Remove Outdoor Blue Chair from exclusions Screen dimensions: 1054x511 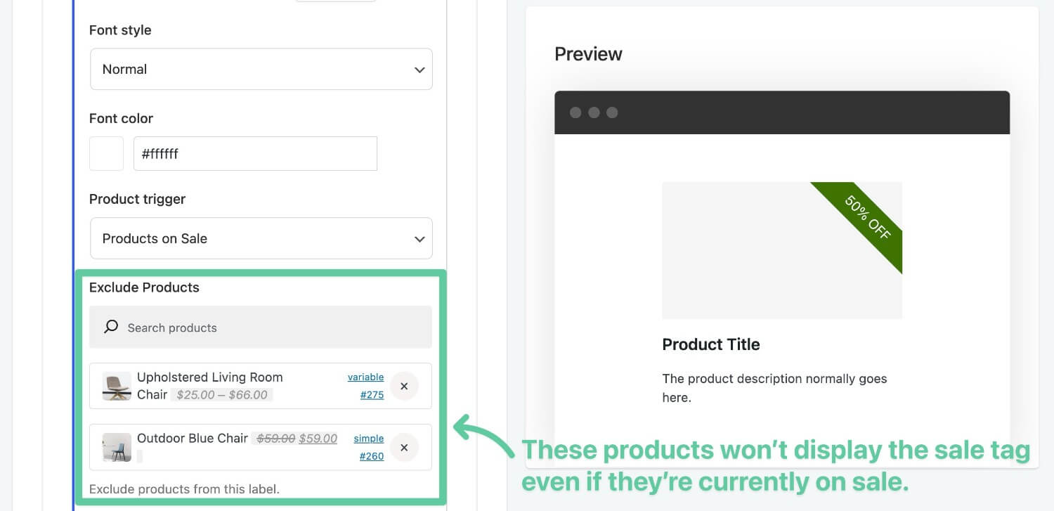click(404, 447)
